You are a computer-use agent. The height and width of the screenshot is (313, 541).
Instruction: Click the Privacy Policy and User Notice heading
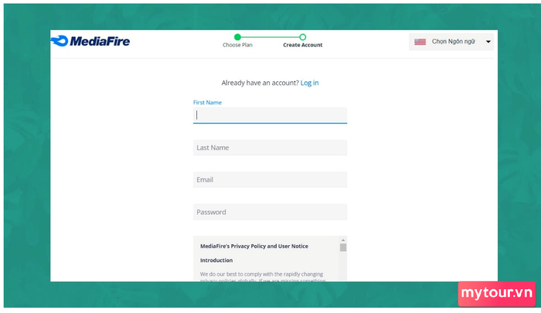254,246
